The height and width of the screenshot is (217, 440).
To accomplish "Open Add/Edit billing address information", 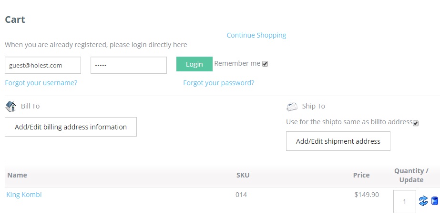I will point(71,127).
